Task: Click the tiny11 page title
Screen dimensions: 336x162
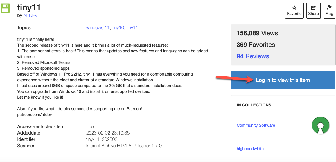Action: [x=29, y=8]
